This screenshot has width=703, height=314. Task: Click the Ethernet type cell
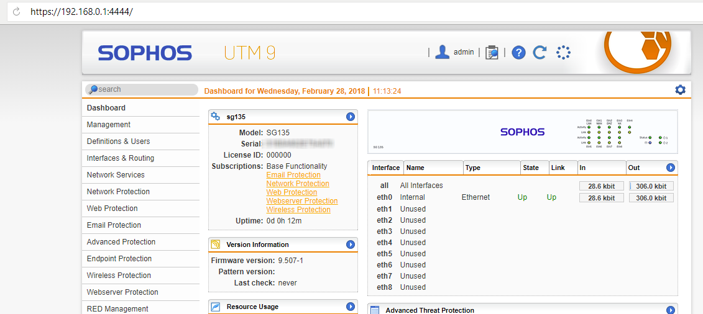pyautogui.click(x=476, y=197)
